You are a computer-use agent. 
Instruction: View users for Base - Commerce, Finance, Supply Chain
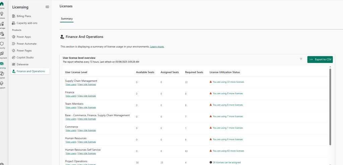71,119
